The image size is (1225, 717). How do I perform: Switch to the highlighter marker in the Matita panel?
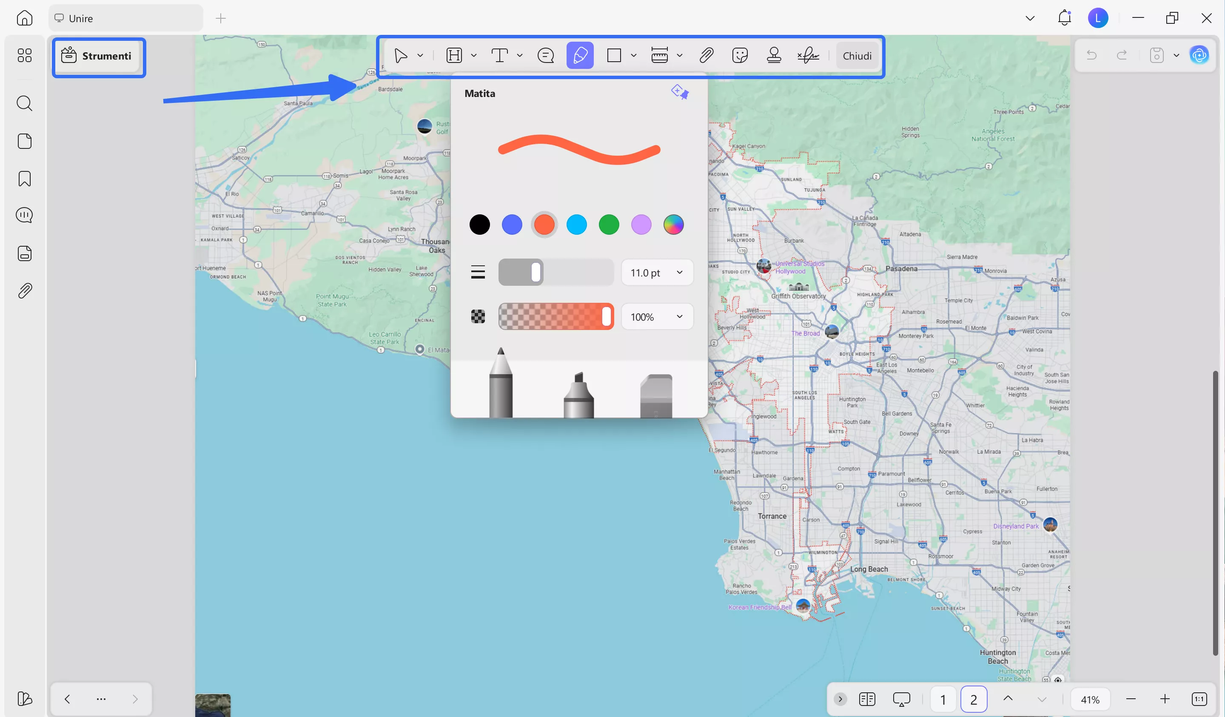[x=578, y=394]
